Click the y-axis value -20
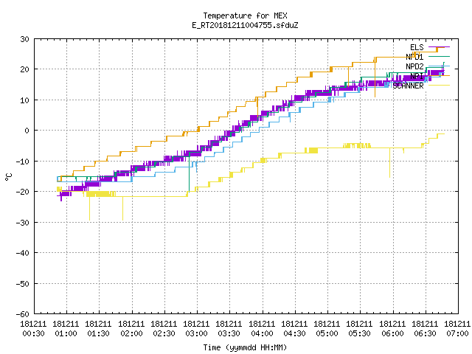This screenshot has width=472, height=354. (x=23, y=192)
